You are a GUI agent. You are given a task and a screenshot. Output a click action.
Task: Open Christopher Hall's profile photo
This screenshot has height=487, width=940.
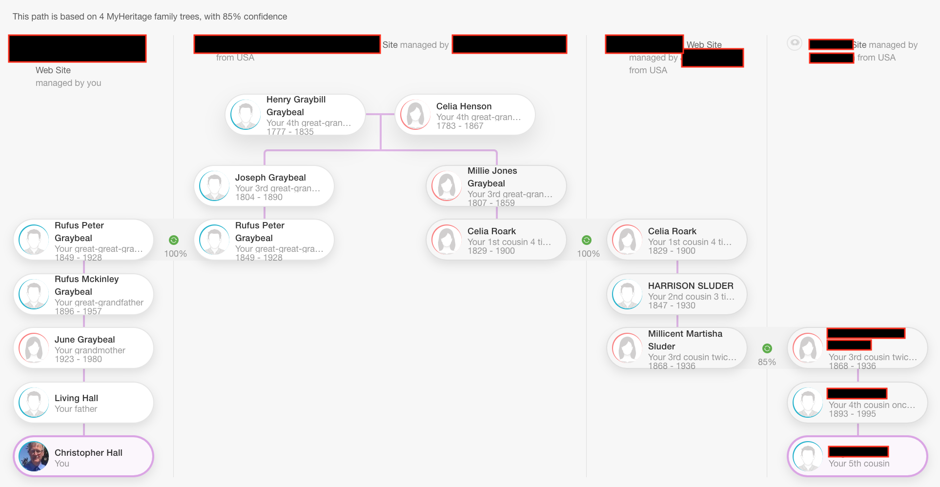(34, 456)
